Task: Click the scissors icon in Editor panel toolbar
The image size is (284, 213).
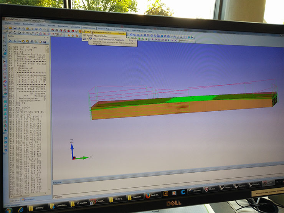Action: click(15, 41)
